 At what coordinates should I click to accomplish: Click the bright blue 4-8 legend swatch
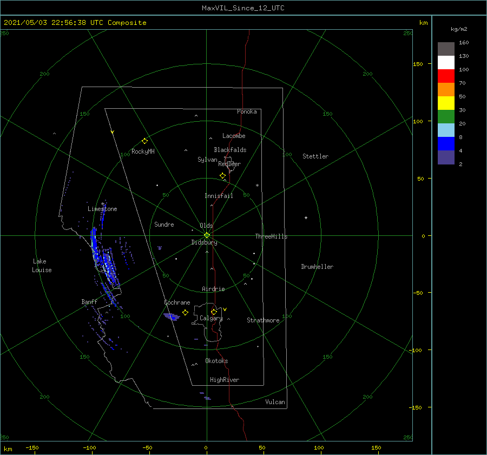[x=446, y=143]
